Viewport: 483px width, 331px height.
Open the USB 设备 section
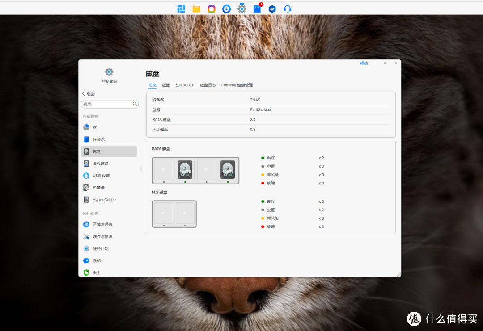[x=101, y=176]
